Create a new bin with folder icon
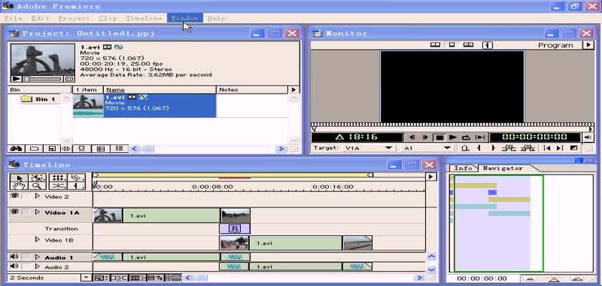 pos(34,149)
